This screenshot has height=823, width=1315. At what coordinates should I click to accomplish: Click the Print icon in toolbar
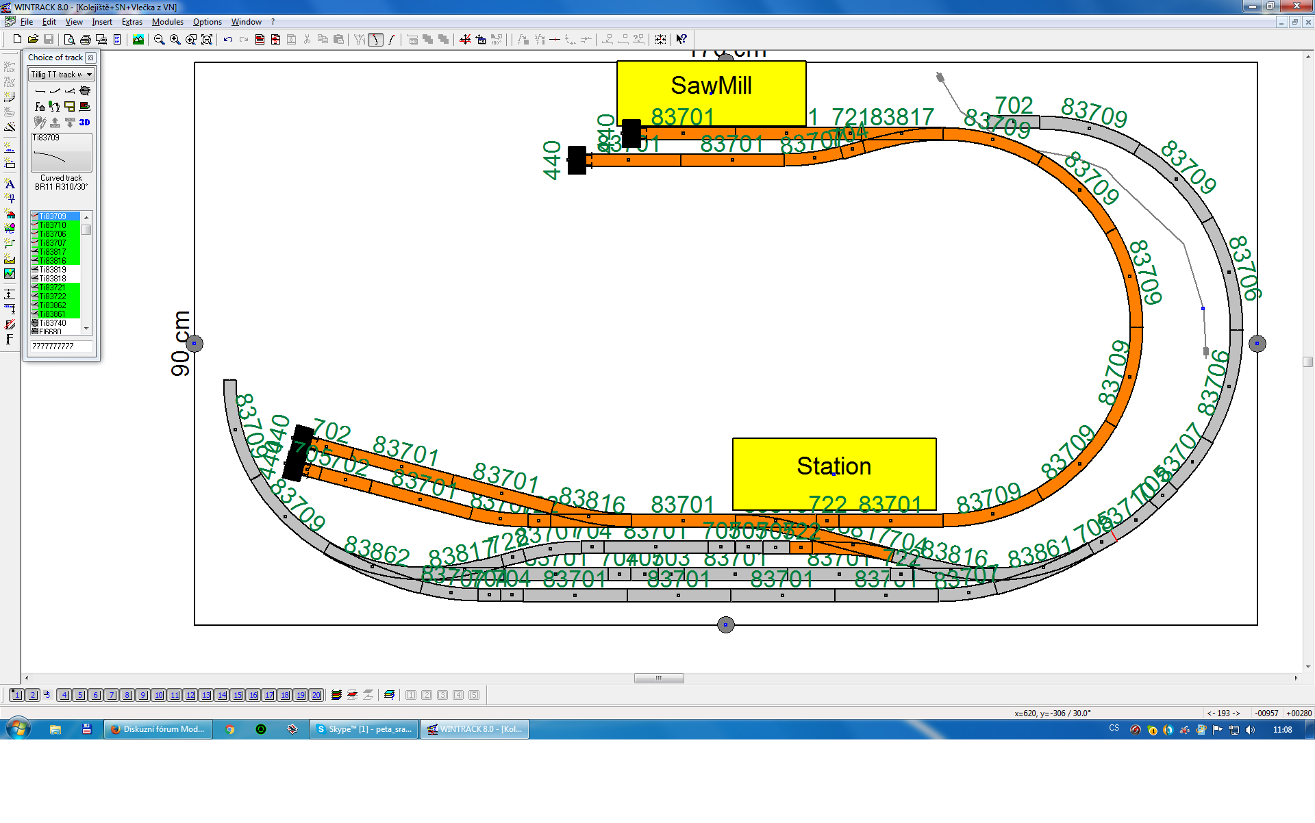(x=86, y=40)
